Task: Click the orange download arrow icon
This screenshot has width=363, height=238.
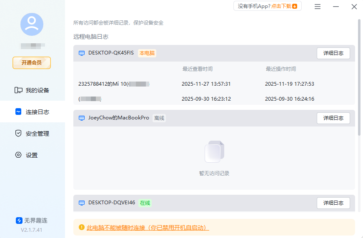Action: pos(295,6)
